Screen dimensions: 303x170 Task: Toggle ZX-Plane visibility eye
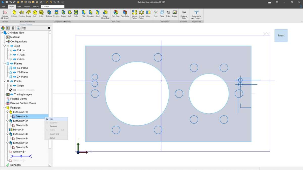pos(14,77)
